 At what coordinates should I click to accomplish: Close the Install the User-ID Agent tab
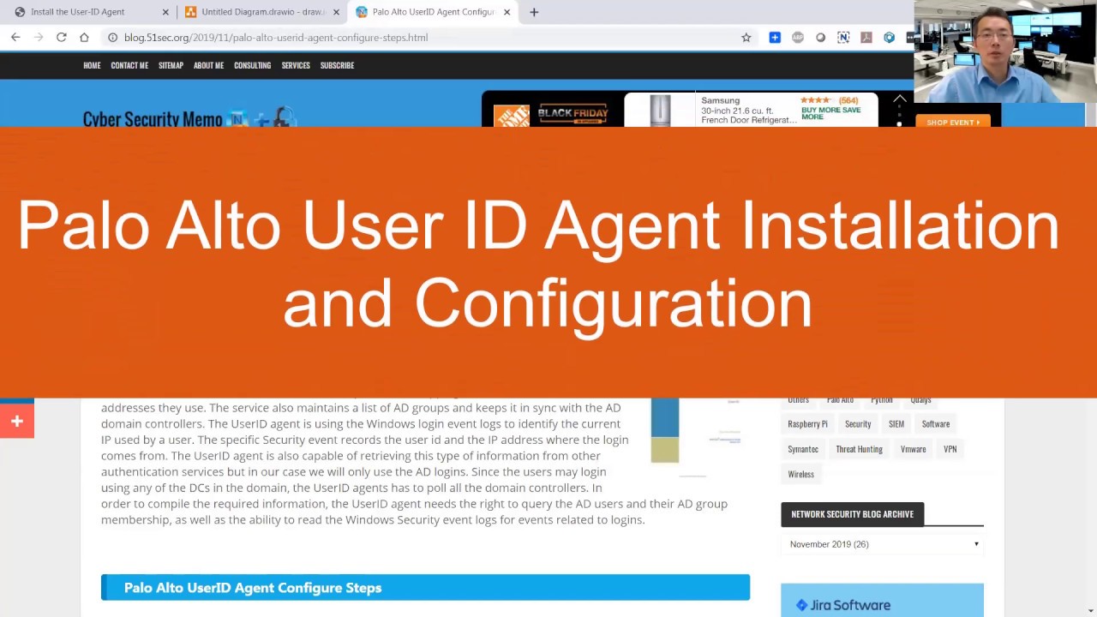[x=165, y=12]
